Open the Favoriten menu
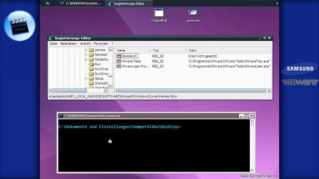 [x=101, y=44]
